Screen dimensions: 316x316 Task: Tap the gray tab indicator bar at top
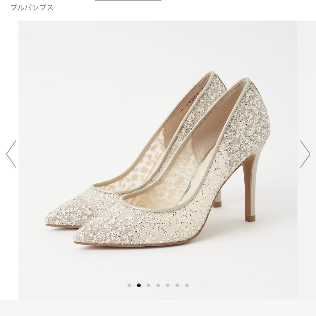[128, 0]
